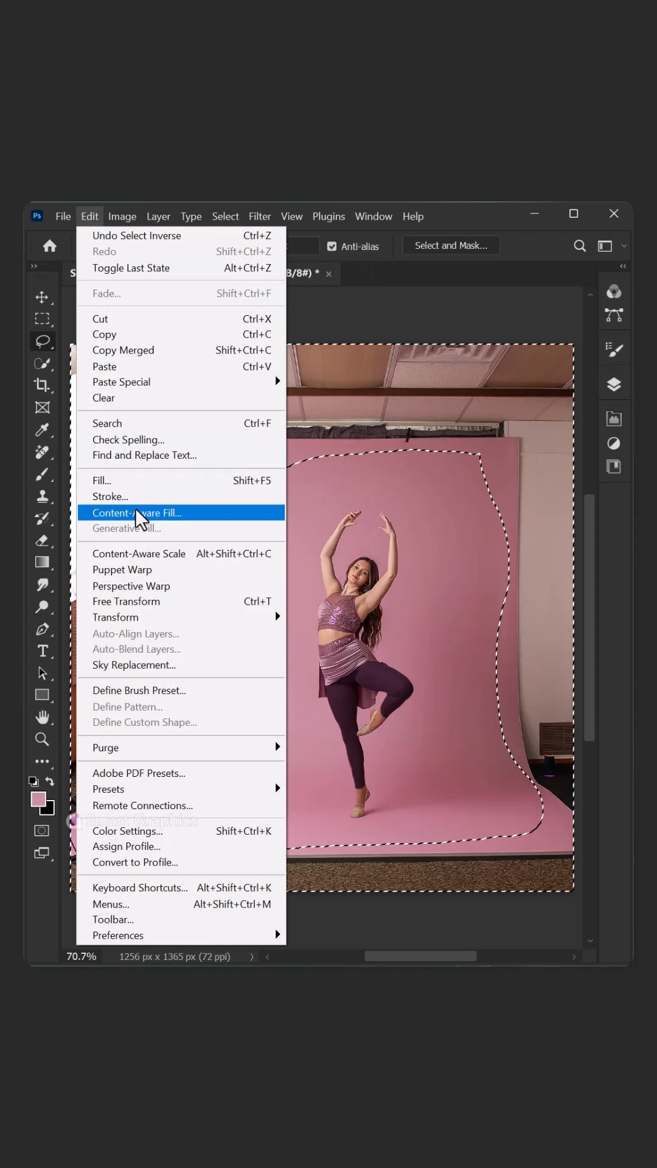657x1168 pixels.
Task: Choose Puppet Warp menu item
Action: [181, 570]
